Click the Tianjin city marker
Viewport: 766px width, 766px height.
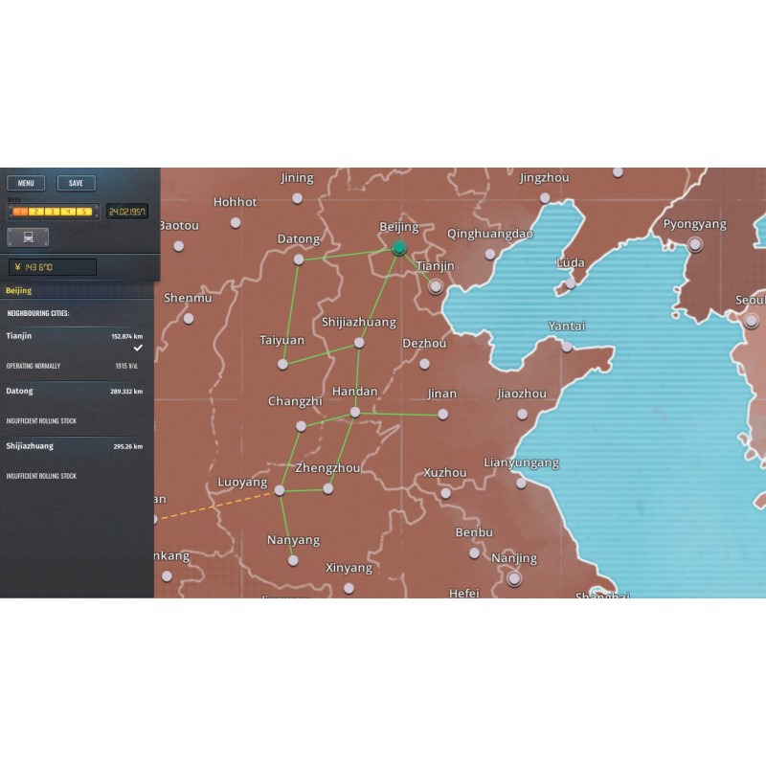click(x=436, y=286)
